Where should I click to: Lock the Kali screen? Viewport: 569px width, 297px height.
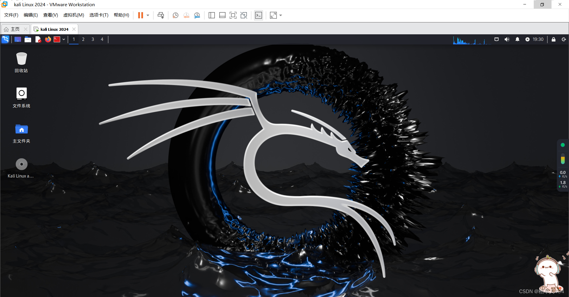pyautogui.click(x=554, y=39)
